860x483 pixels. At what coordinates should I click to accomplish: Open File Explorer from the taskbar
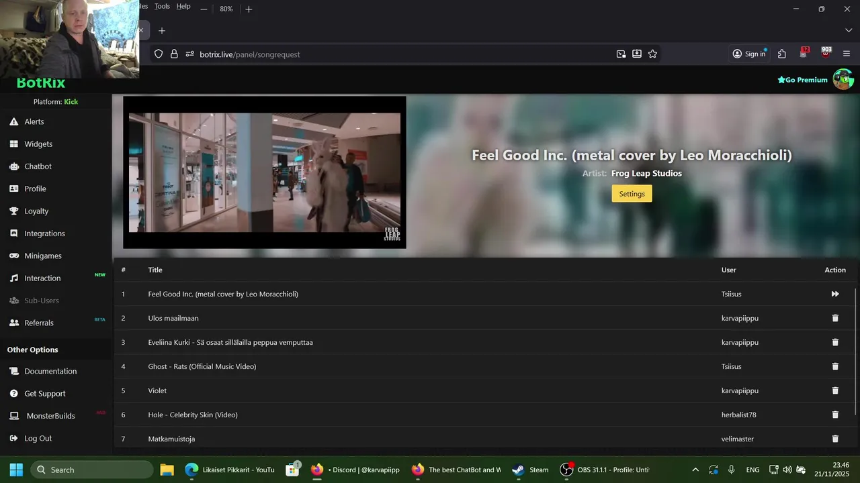[x=167, y=470]
